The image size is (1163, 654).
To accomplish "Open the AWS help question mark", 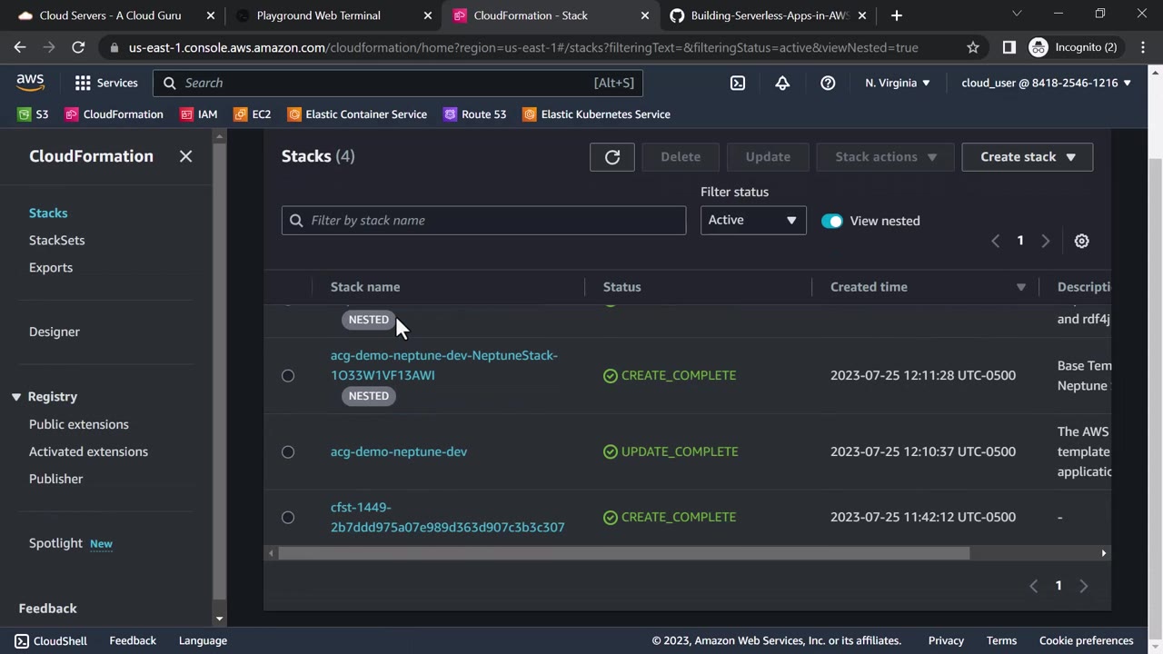I will tap(828, 83).
